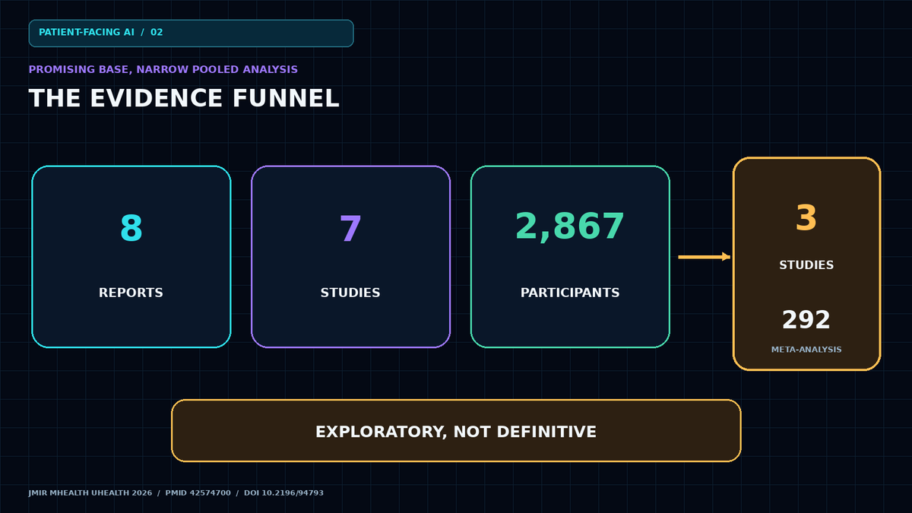Screen dimensions: 912x513
Task: Click the JMIR MHEALTH UHEALTH footer citation
Action: pos(176,493)
